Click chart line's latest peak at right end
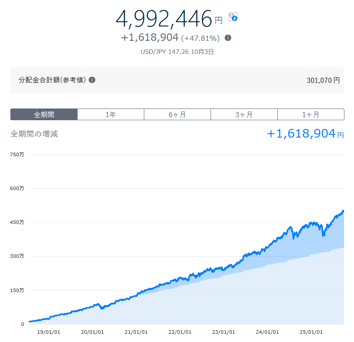 (343, 211)
